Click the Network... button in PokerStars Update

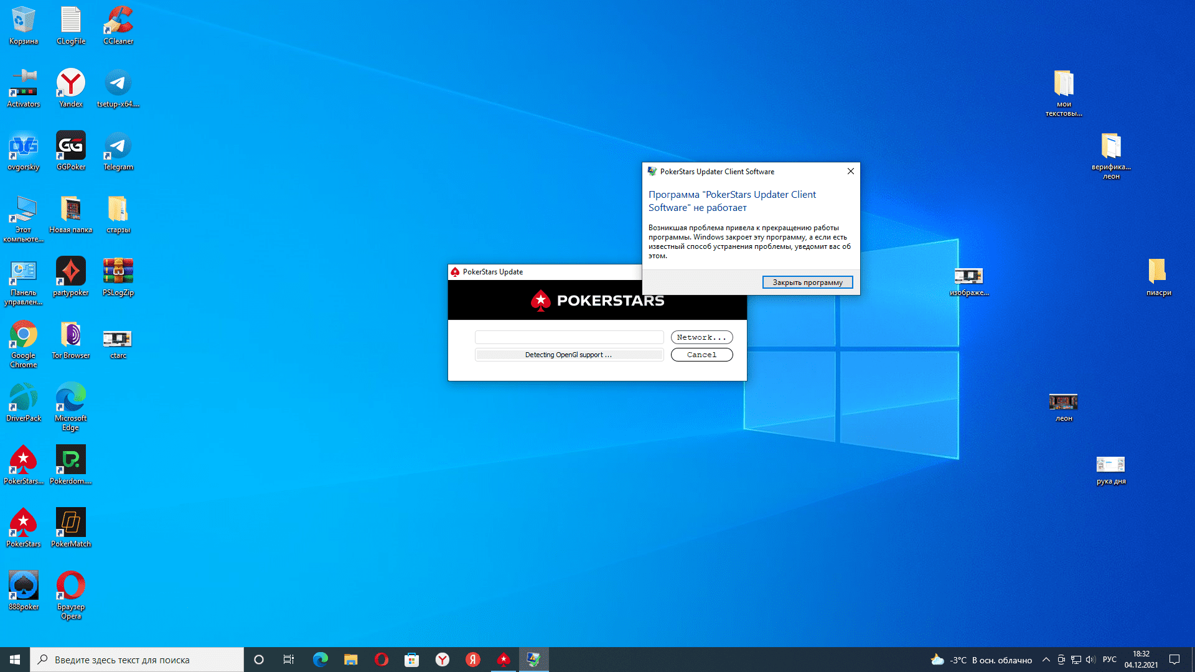pyautogui.click(x=701, y=337)
